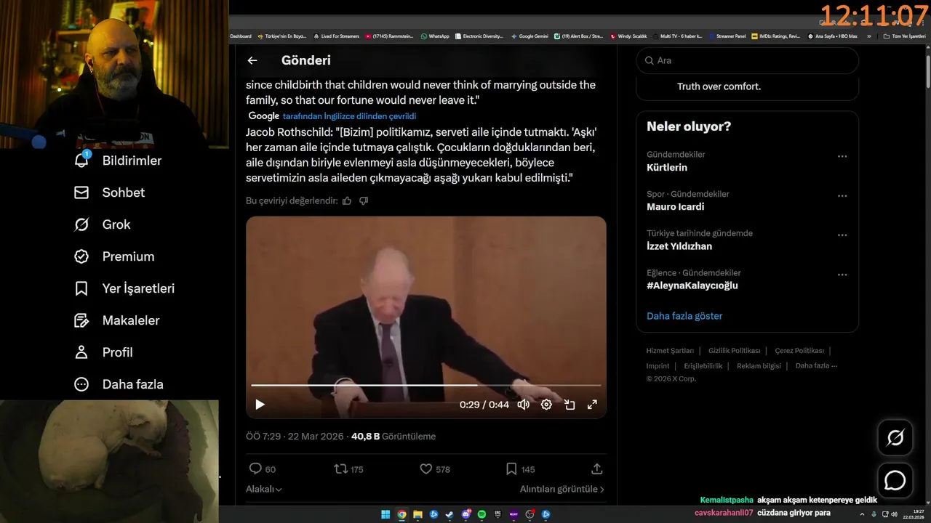Open Dashboard bookmark

pyautogui.click(x=241, y=36)
